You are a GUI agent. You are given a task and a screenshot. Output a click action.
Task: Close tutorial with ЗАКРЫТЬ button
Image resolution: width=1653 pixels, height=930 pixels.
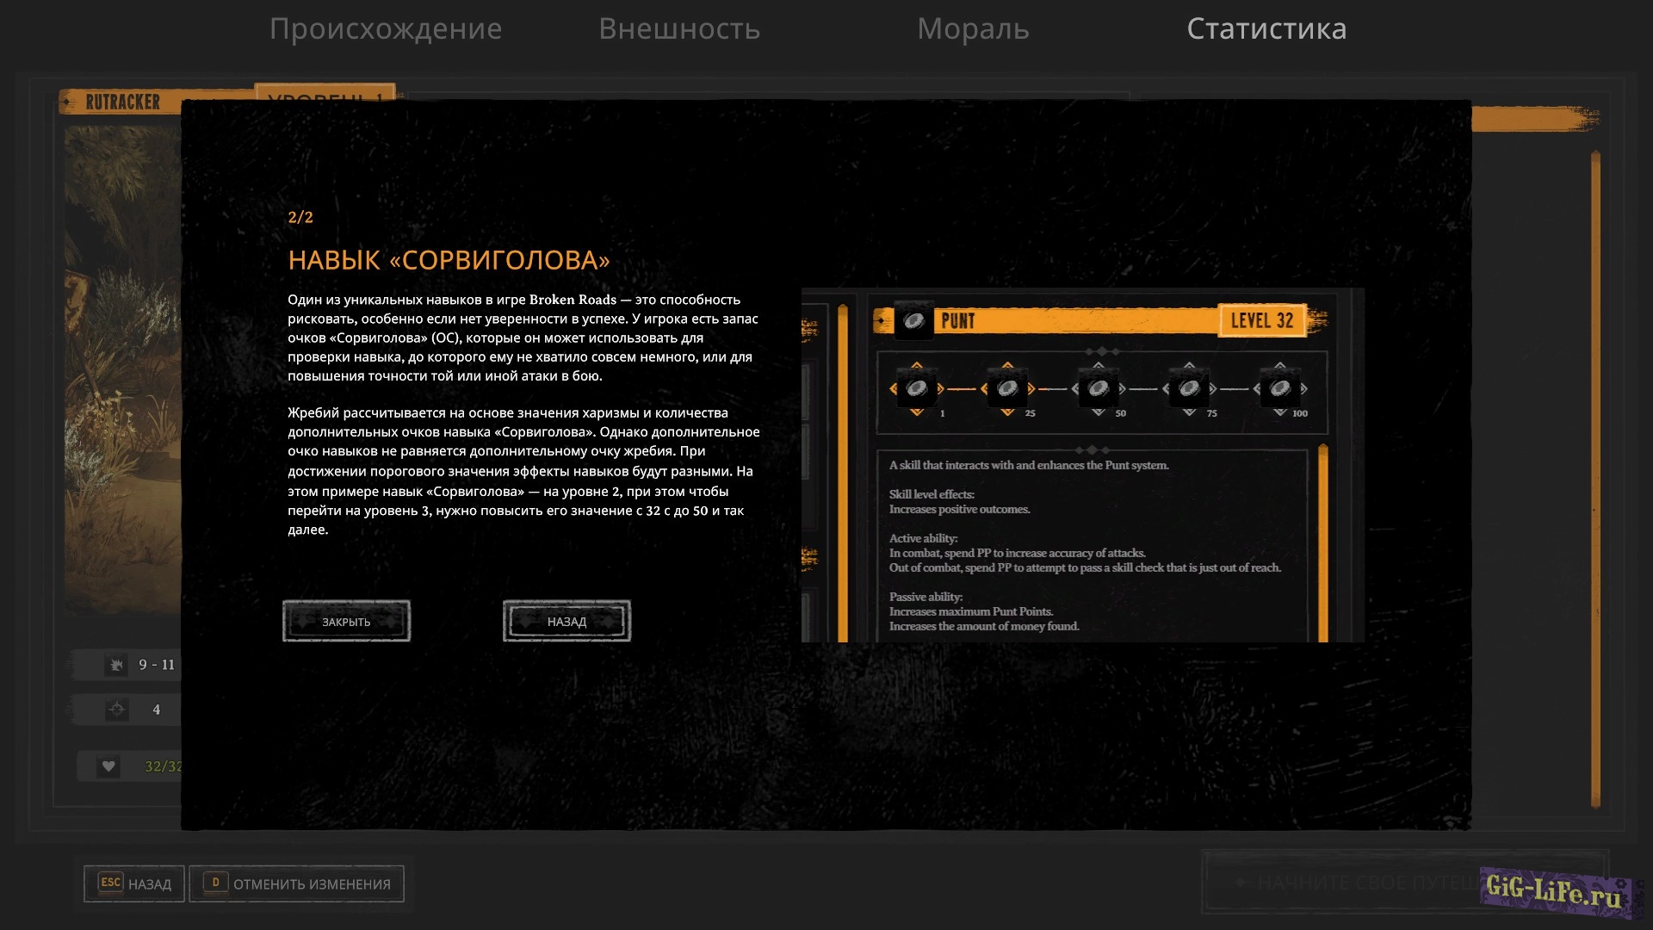[346, 621]
